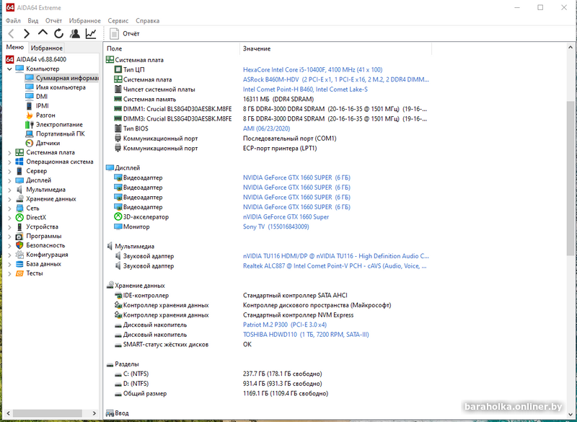Screen dimensions: 577x422
Task: Open the Отчёт menu in menu bar
Action: [x=53, y=21]
